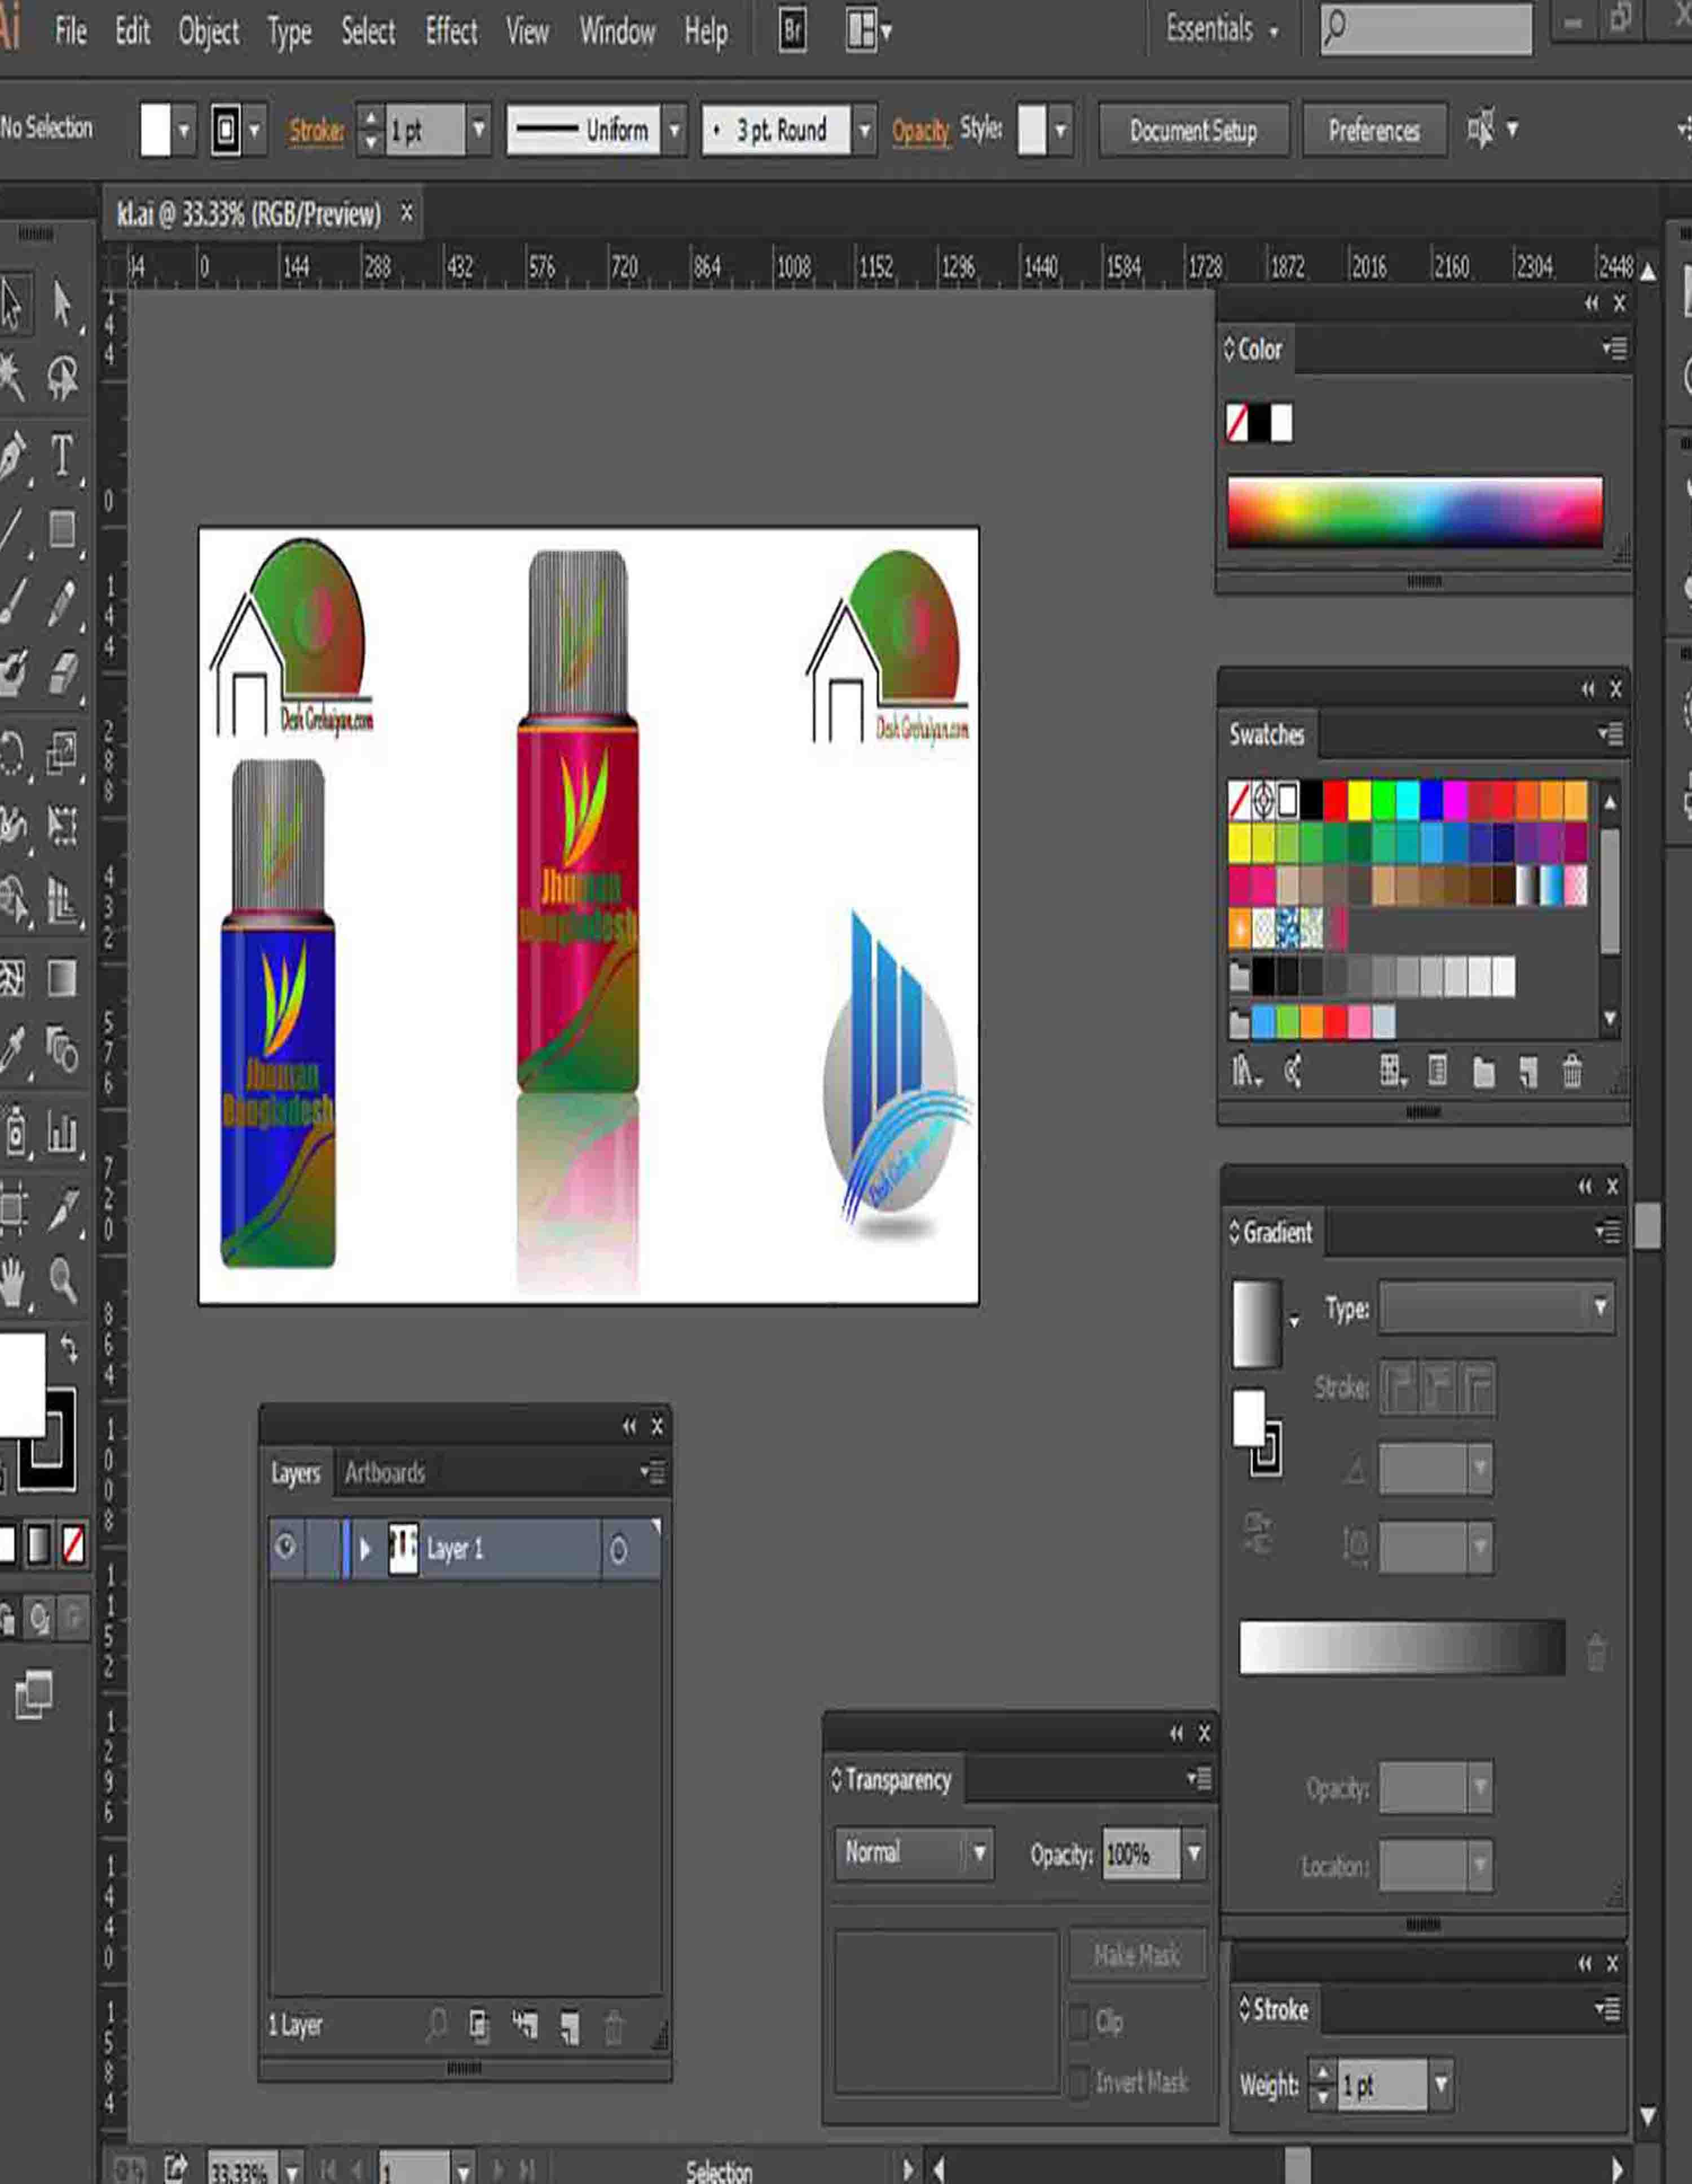Enable the Clip checkbox in Transparency panel
The image size is (1692, 2184).
pos(1080,2021)
